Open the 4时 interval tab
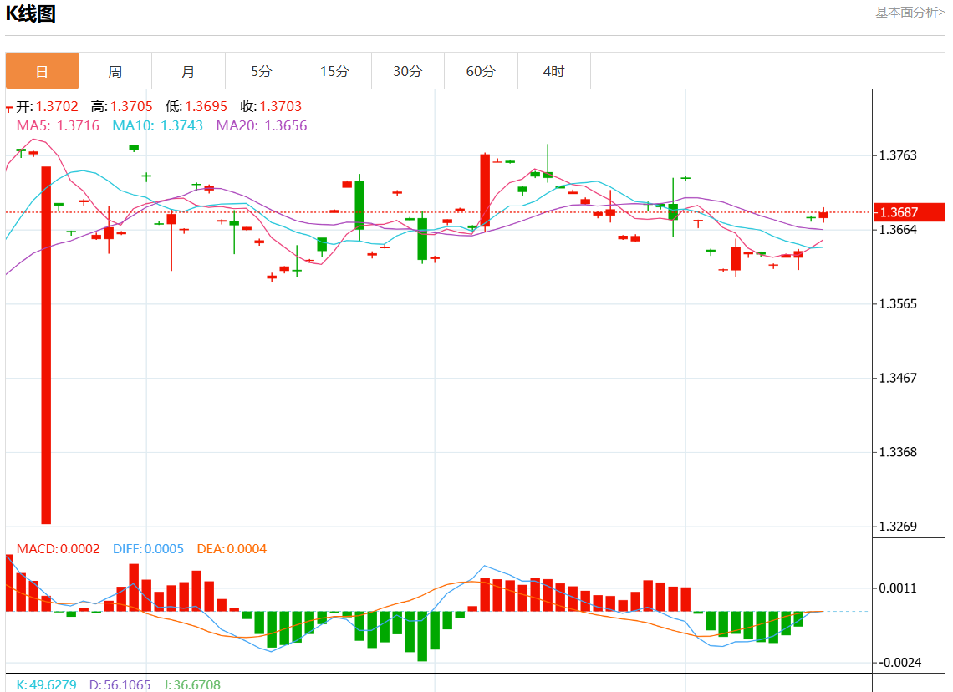The image size is (953, 692). (x=553, y=71)
